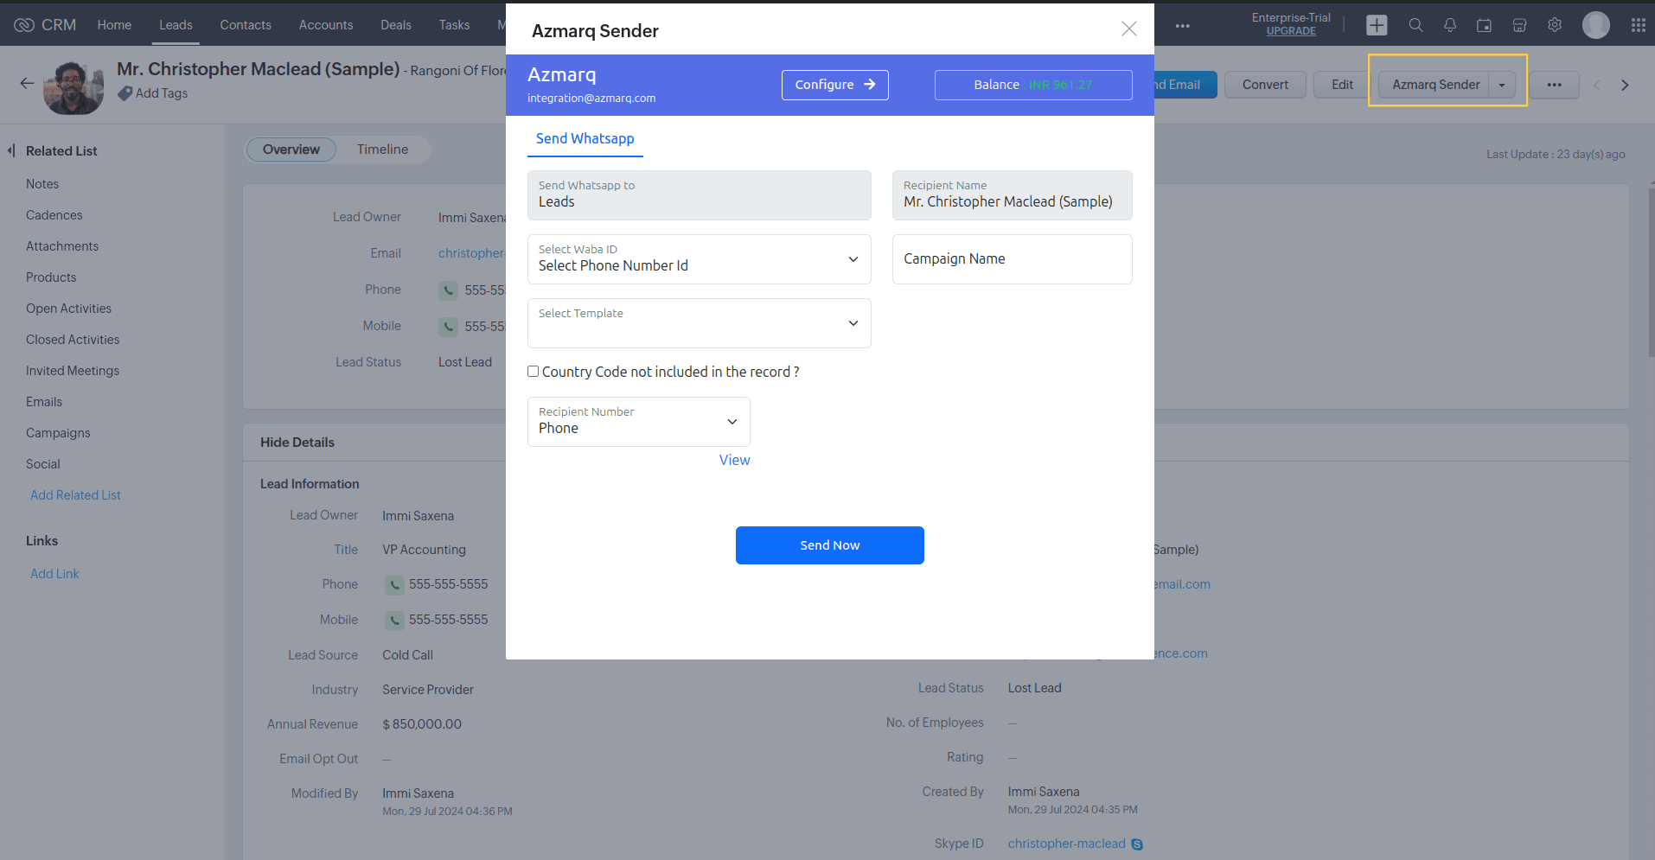Click the Send Now button

click(829, 545)
